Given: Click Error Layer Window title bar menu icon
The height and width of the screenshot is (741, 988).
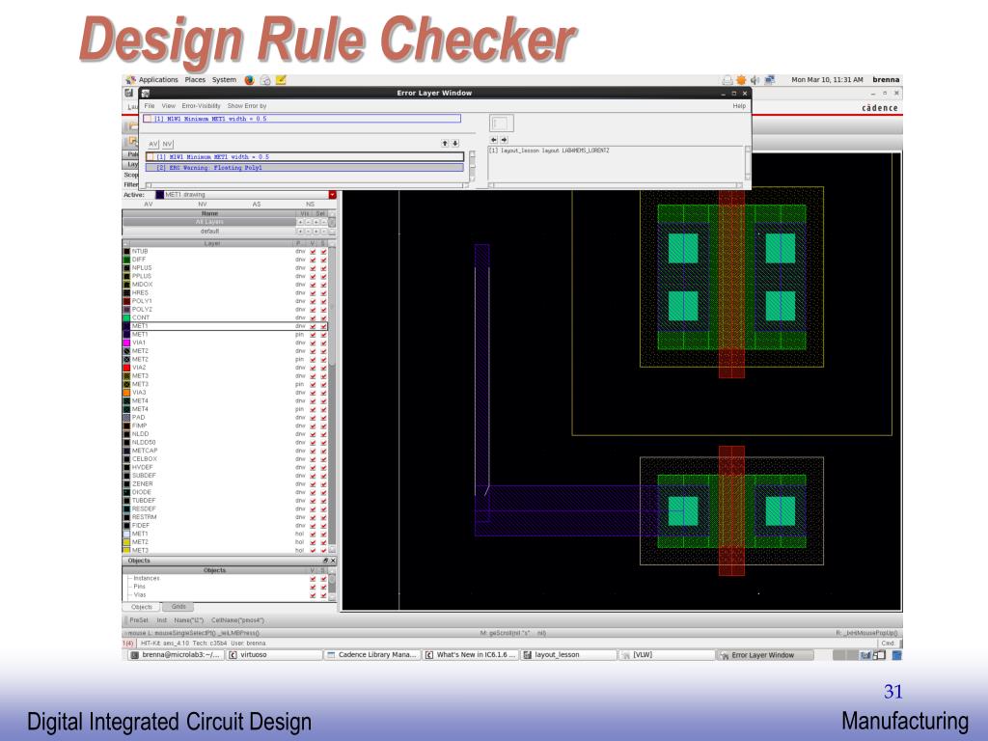Looking at the screenshot, I should pyautogui.click(x=146, y=94).
